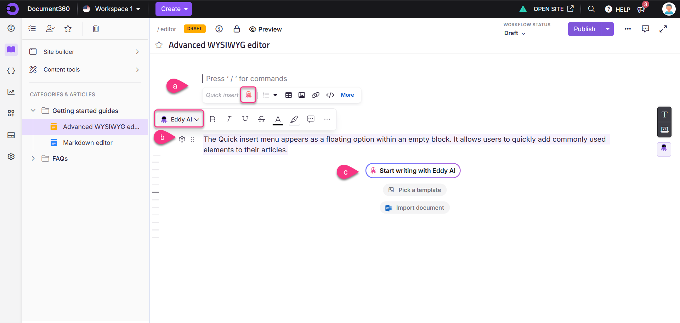
Task: Open more formatting options ellipsis
Action: pyautogui.click(x=327, y=119)
